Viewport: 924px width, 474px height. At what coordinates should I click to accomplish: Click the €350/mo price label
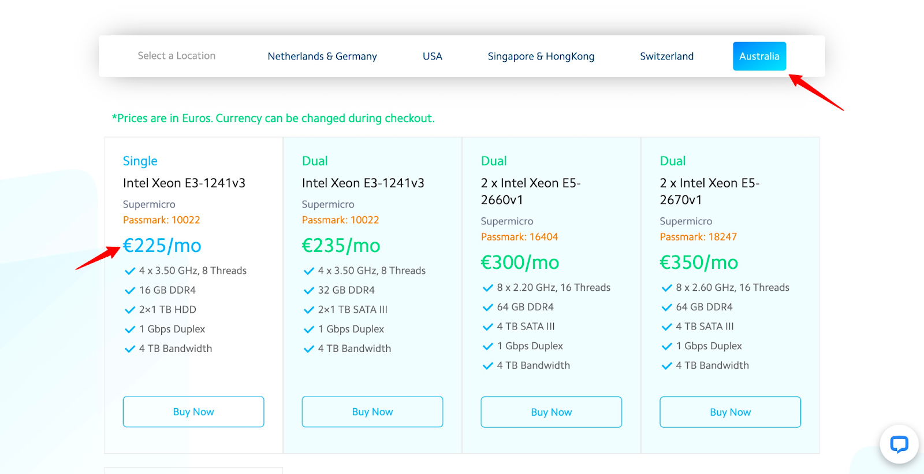699,262
